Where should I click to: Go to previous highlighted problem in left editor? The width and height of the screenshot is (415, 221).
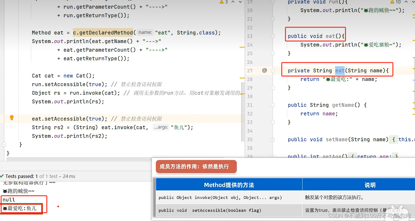[233, 2]
